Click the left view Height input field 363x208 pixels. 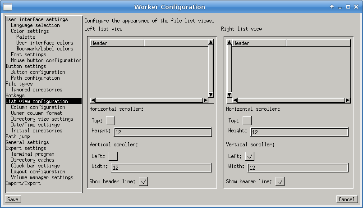162,132
